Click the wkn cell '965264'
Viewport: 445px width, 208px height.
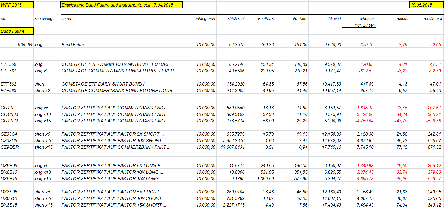point(25,45)
